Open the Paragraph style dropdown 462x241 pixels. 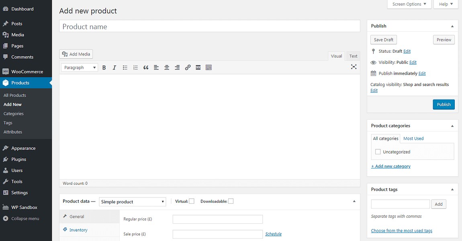[79, 67]
